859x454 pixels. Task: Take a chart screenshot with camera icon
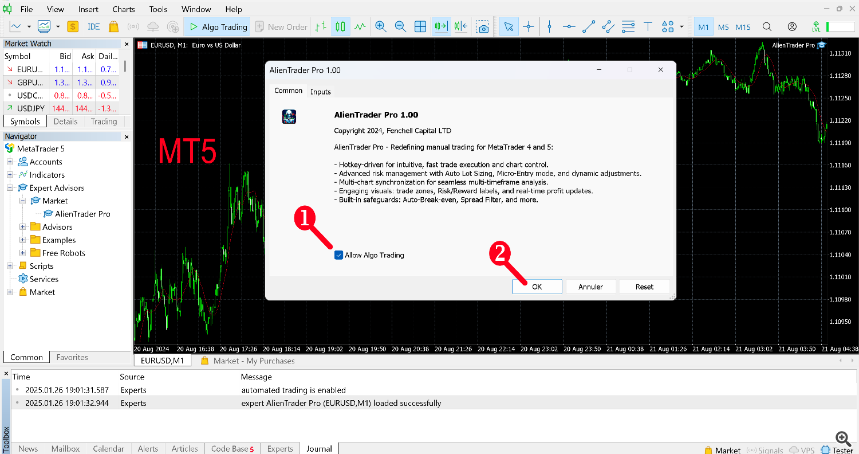point(483,26)
